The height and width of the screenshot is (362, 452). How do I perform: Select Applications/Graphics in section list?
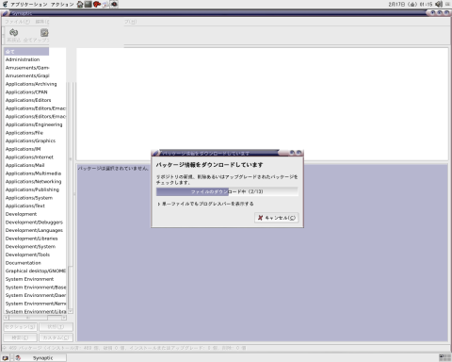[30, 140]
